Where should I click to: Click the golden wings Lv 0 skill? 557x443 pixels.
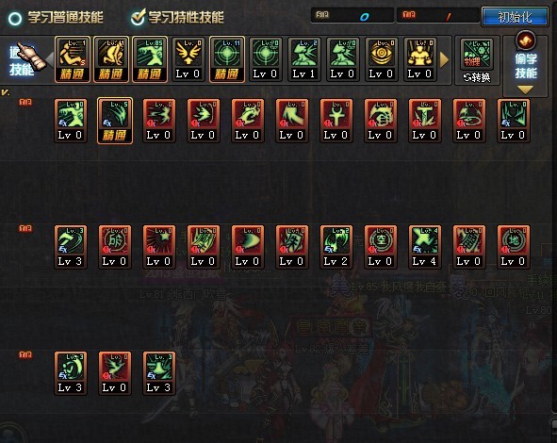point(188,59)
